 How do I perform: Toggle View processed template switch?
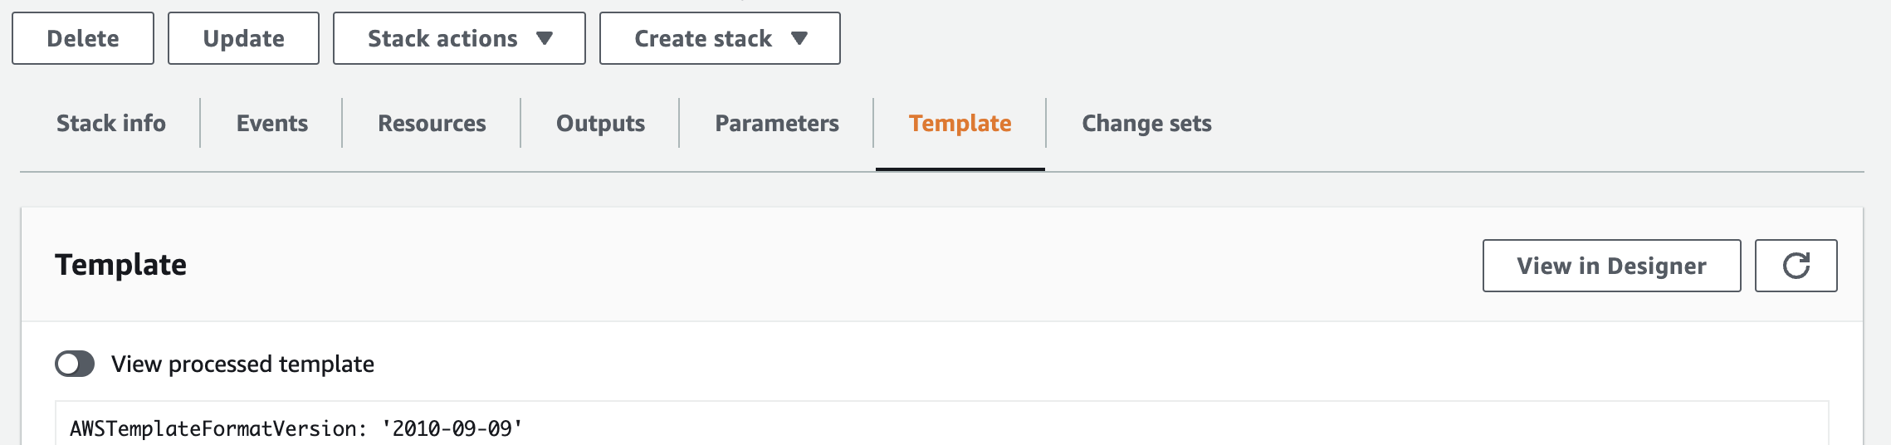[75, 364]
